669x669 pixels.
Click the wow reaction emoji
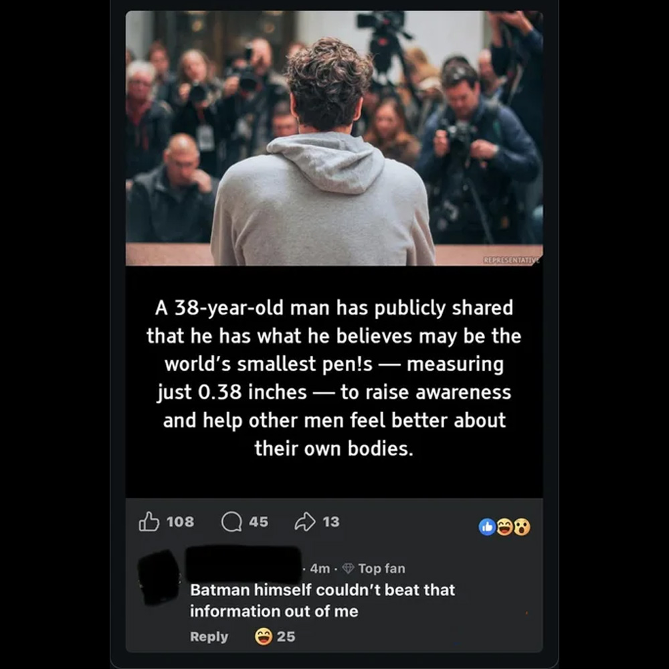(522, 527)
